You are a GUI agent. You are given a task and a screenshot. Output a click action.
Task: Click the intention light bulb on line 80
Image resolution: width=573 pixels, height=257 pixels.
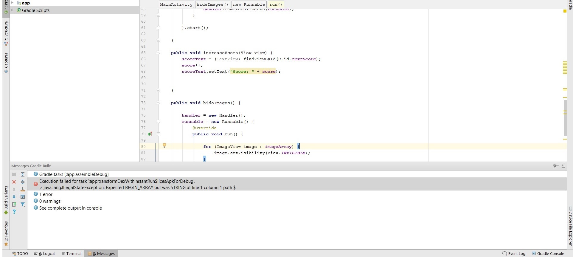point(164,145)
